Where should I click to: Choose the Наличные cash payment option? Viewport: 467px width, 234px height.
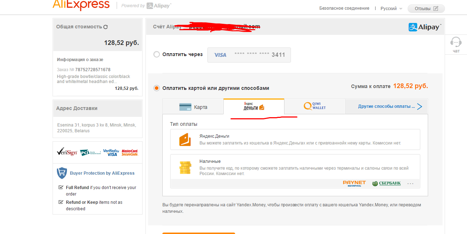tap(295, 171)
